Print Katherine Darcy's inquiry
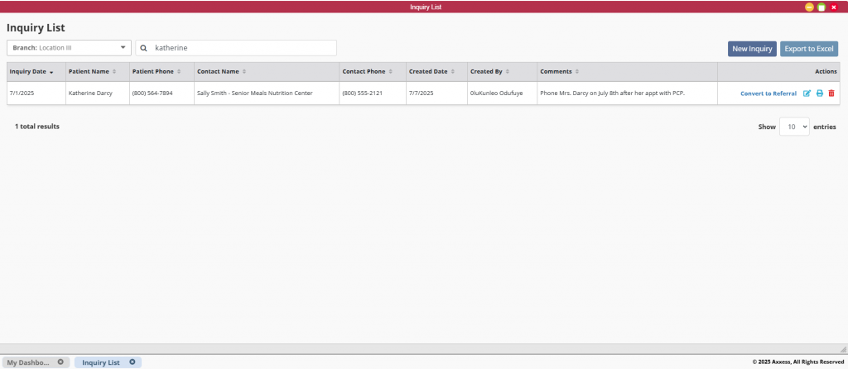848x369 pixels. (x=820, y=93)
